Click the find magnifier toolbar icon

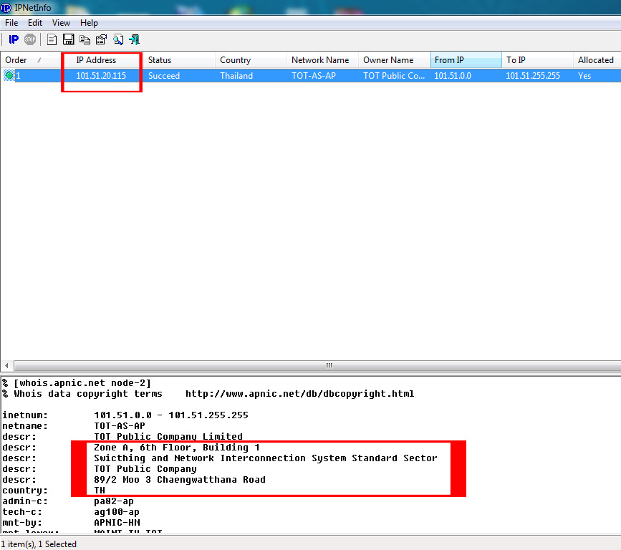[x=118, y=39]
